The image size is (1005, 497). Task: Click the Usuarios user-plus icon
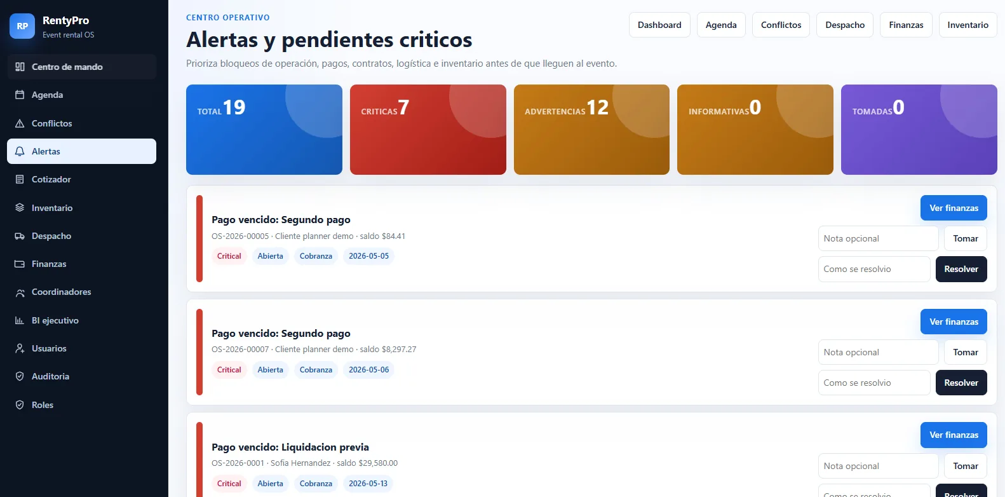(x=20, y=348)
